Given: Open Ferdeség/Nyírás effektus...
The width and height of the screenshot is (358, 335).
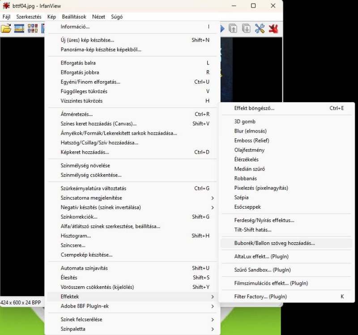Looking at the screenshot, I should 286,220.
